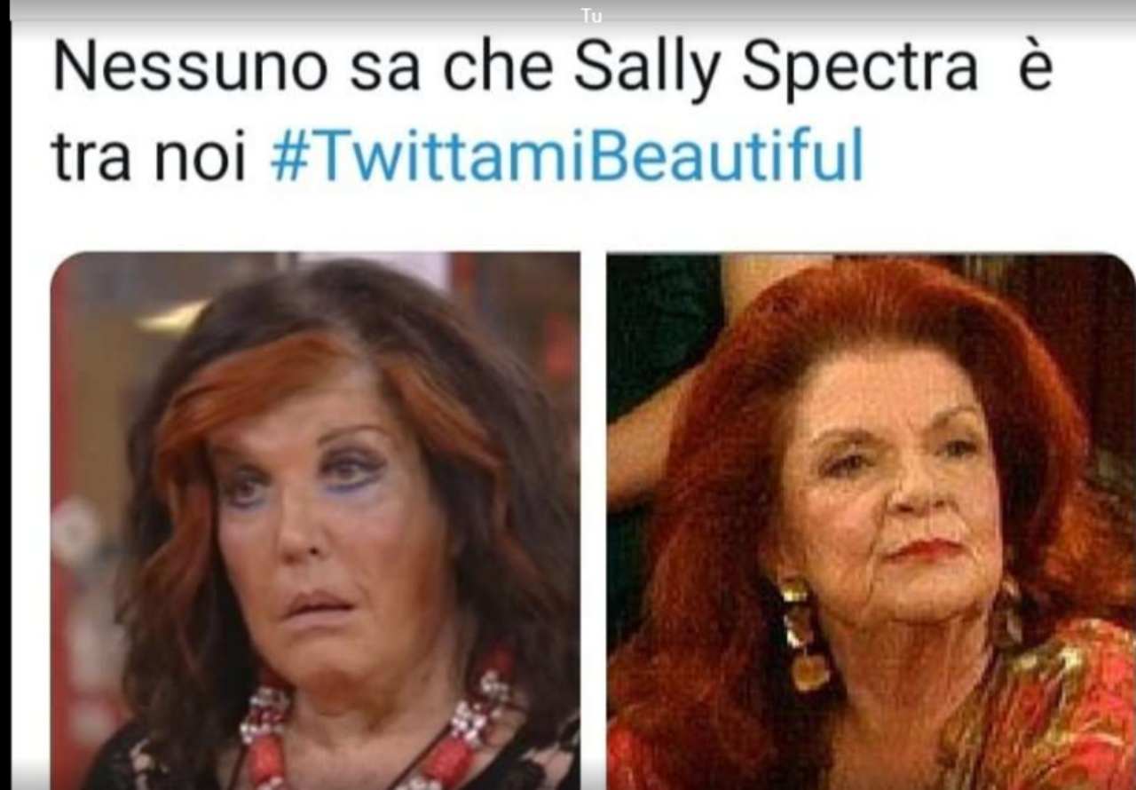Click the 'Tu' label at the top
Image resolution: width=1136 pixels, height=790 pixels.
click(x=592, y=15)
